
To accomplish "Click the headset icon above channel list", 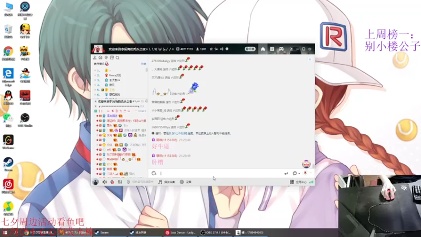I will (x=101, y=57).
